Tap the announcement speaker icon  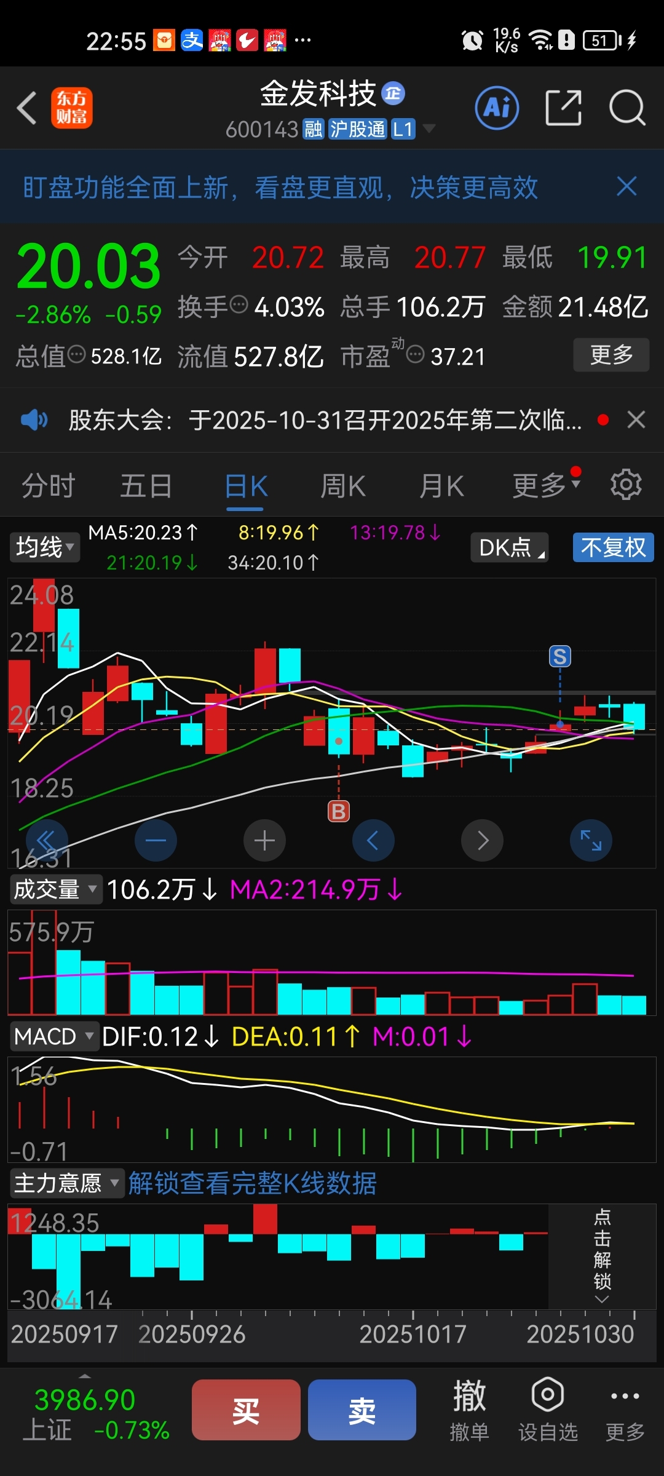34,420
